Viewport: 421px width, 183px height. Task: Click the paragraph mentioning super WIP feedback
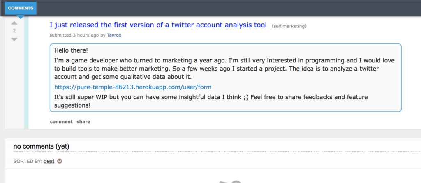pos(211,101)
